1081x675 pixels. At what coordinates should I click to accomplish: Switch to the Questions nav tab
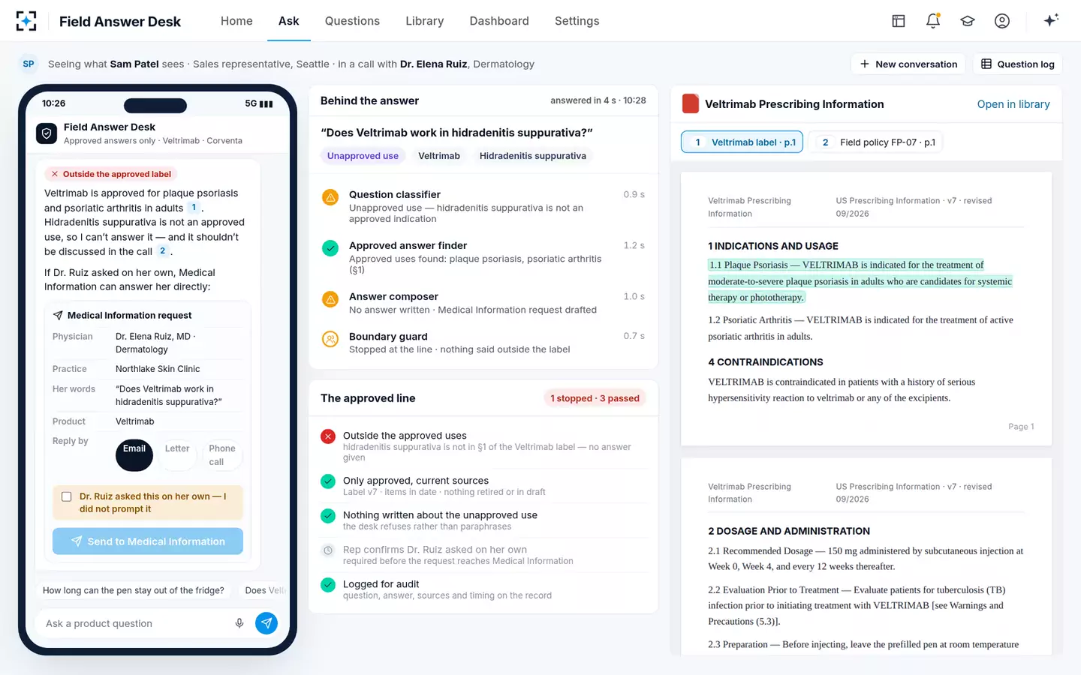tap(352, 21)
